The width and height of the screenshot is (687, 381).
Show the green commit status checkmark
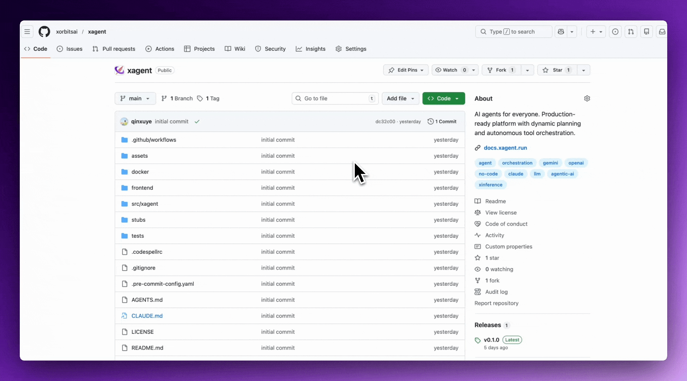click(197, 122)
